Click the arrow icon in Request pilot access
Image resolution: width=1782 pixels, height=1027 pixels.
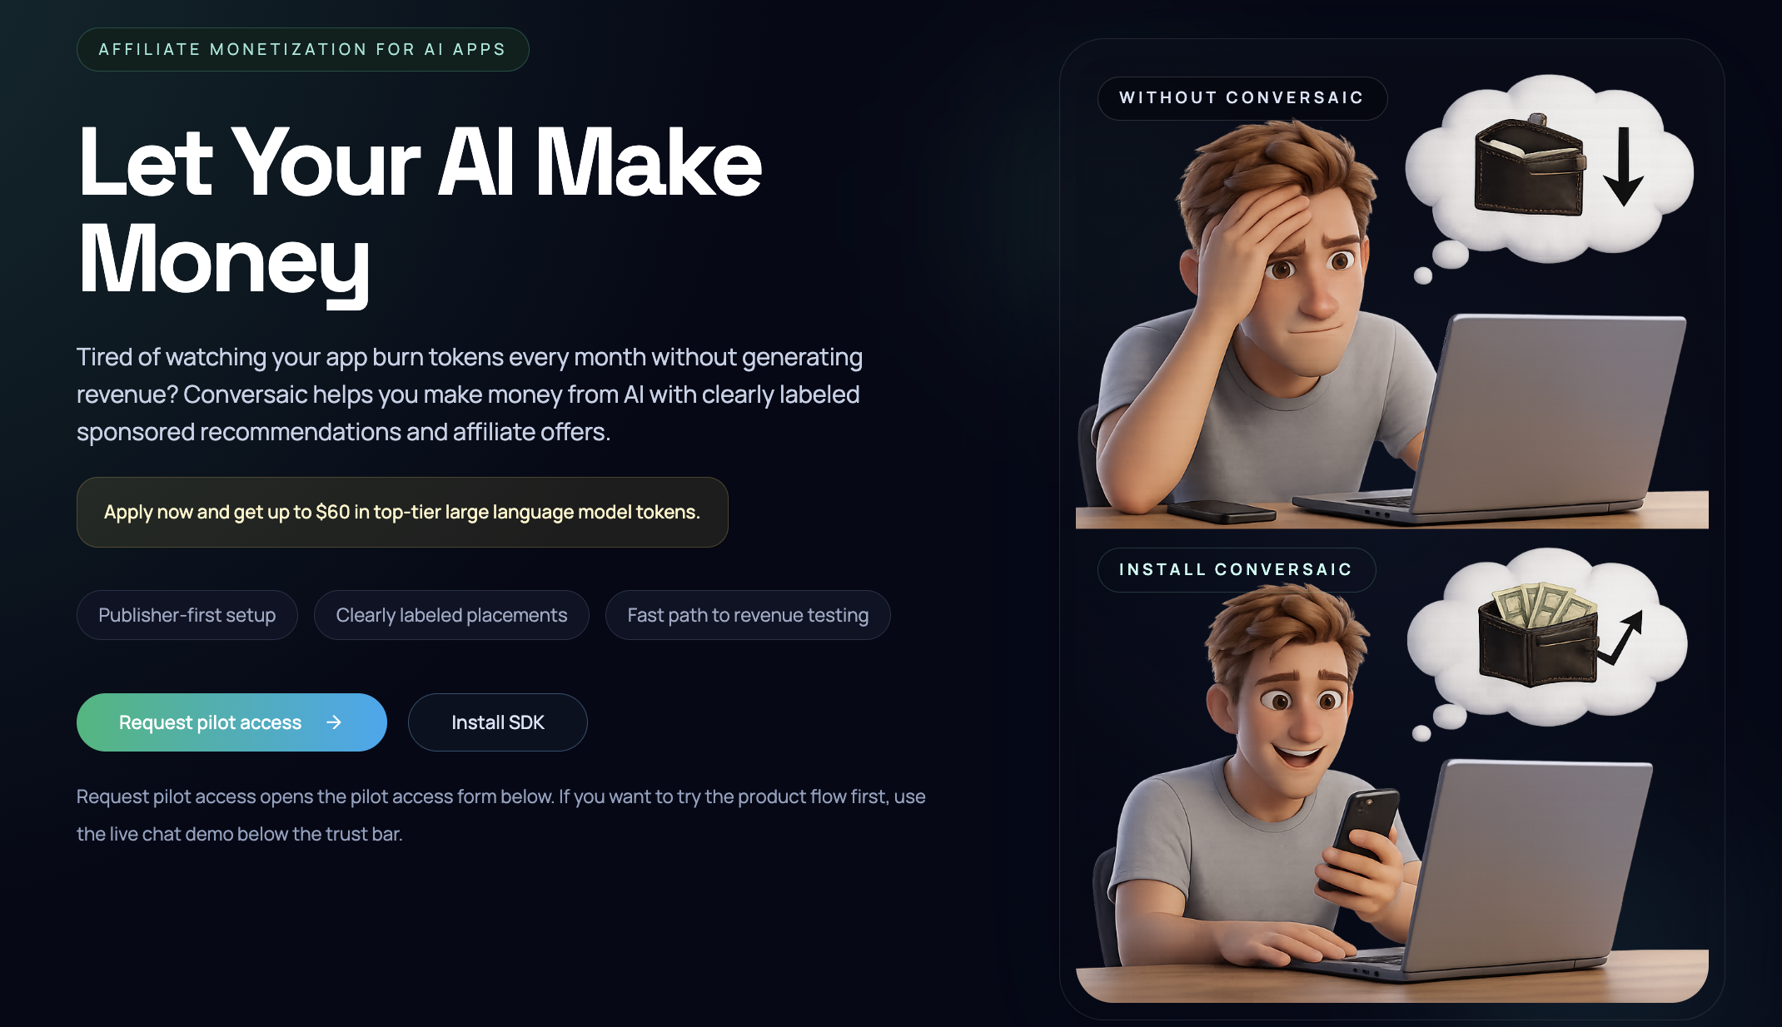point(334,722)
